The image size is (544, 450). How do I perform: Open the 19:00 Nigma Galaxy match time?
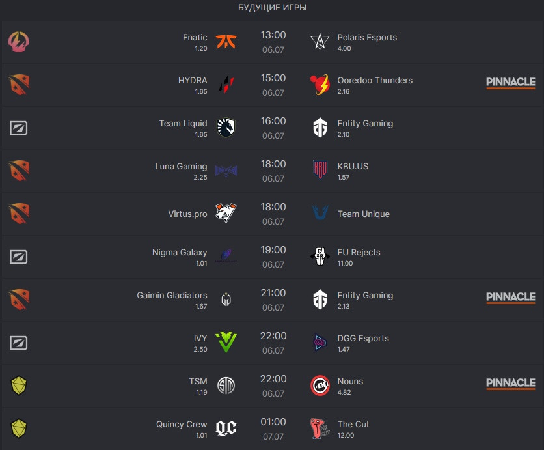click(273, 250)
